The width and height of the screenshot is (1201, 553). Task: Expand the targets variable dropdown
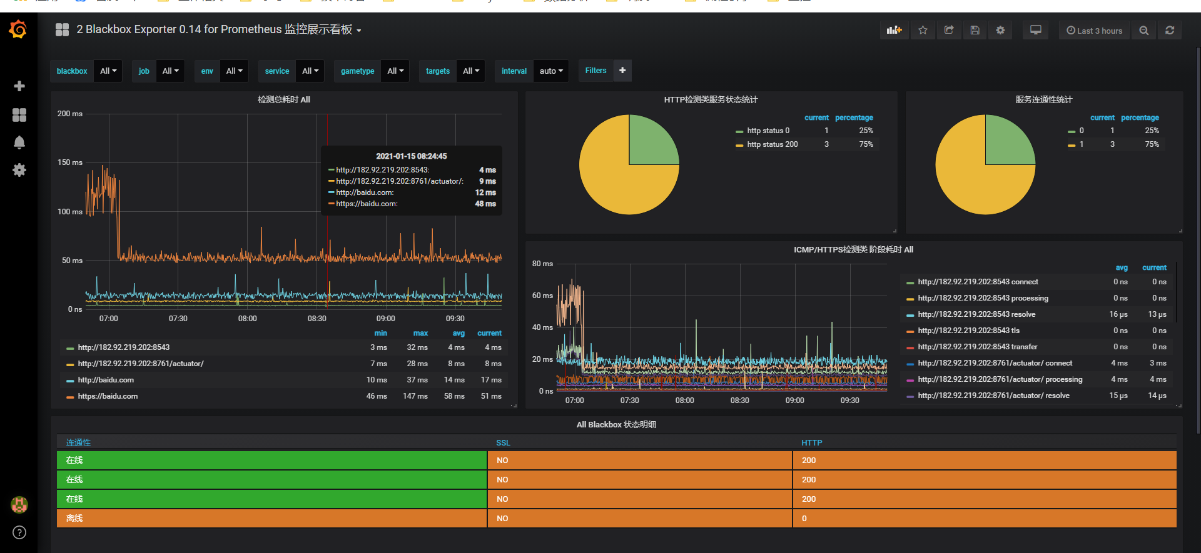[471, 71]
